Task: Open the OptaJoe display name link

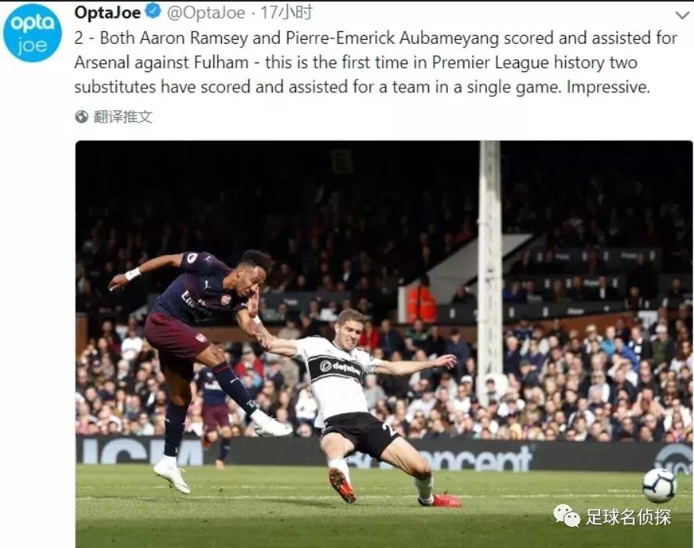Action: (108, 13)
